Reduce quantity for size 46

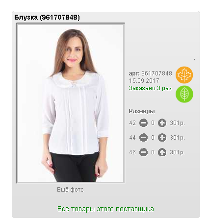click(143, 152)
